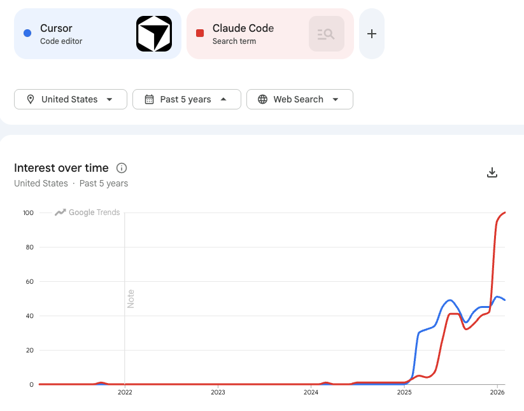Click the 2024 axis label
This screenshot has width=524, height=411.
click(311, 393)
